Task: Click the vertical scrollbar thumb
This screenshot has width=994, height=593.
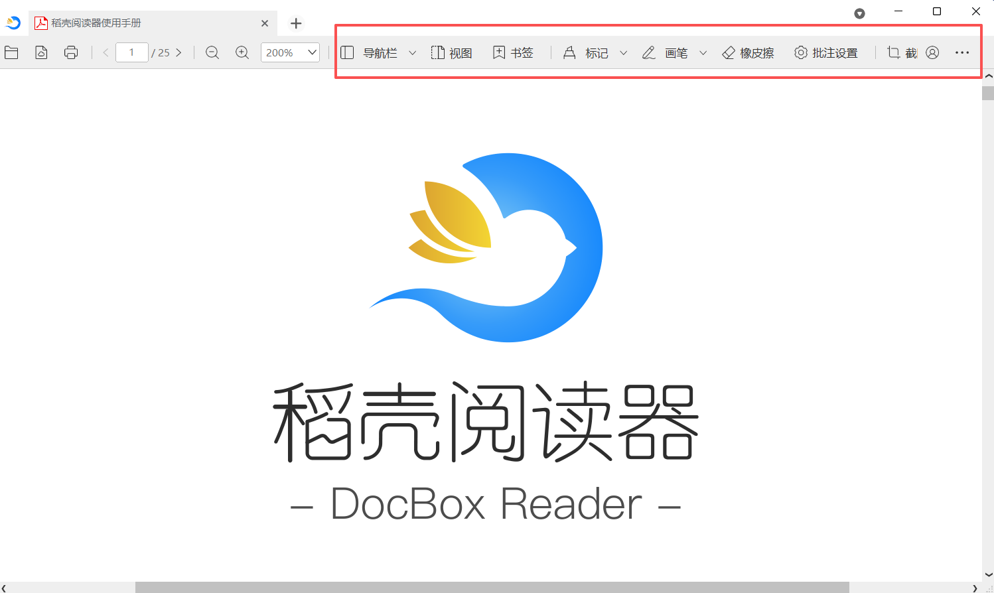Action: point(988,93)
